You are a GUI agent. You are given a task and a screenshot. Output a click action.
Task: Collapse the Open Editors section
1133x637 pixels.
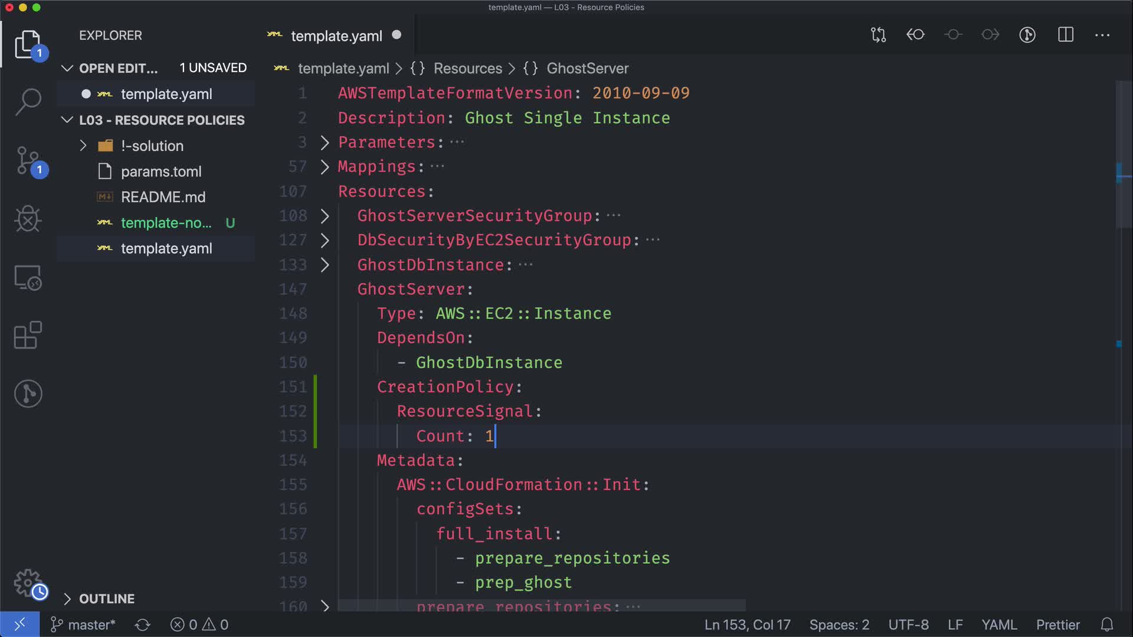coord(67,68)
